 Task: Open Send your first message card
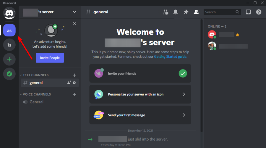[x=140, y=115]
